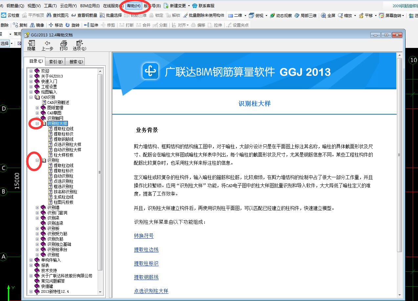Viewport: 418px width, 301px height.
Task: Expand the 报表 tree node
Action: [x=31, y=265]
